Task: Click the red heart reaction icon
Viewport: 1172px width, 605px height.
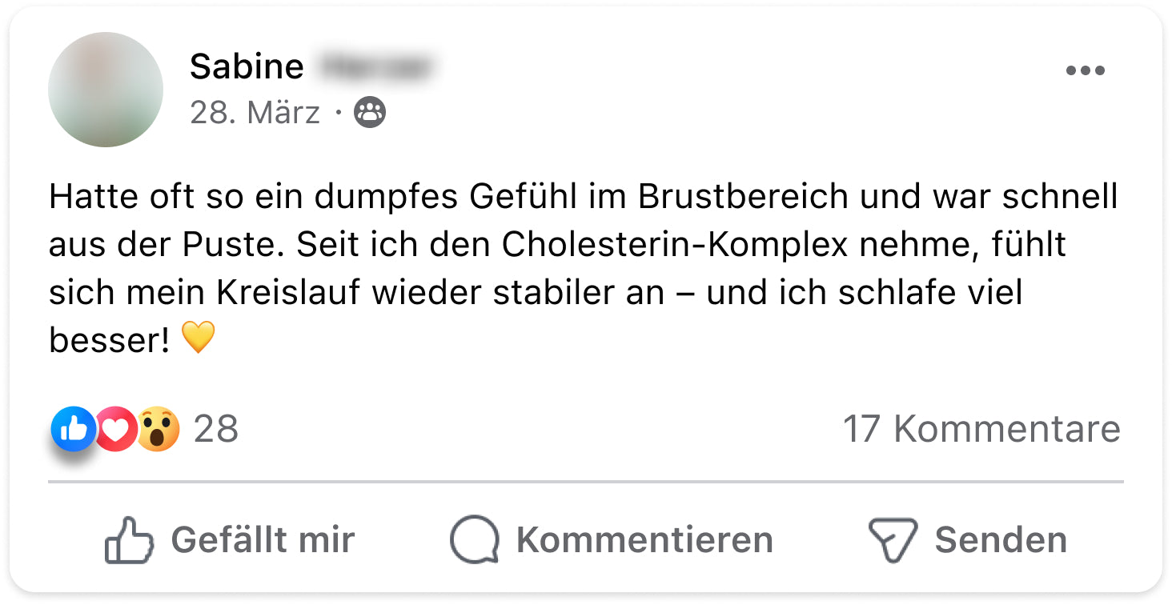Action: click(x=116, y=430)
